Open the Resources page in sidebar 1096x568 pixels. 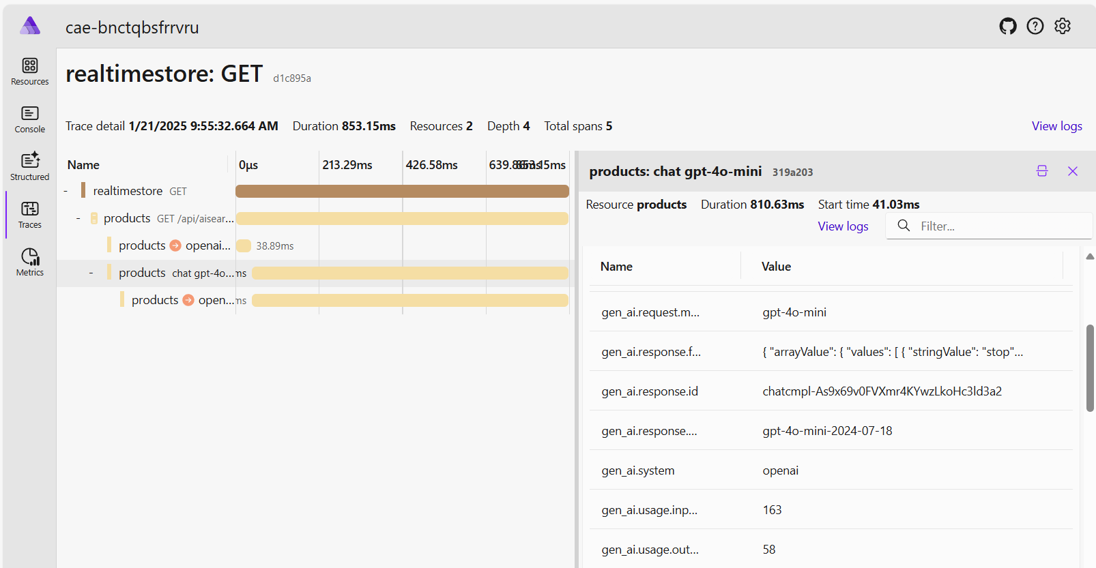[29, 72]
